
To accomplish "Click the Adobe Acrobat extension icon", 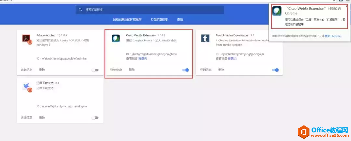I will 27,39.
